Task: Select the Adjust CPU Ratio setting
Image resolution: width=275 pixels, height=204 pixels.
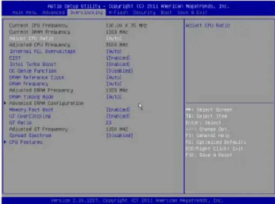Action: 31,38
